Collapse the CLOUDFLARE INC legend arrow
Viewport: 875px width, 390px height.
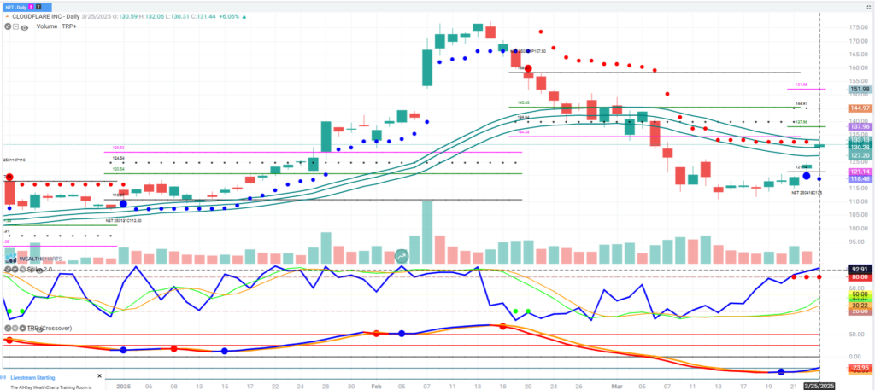(7, 17)
